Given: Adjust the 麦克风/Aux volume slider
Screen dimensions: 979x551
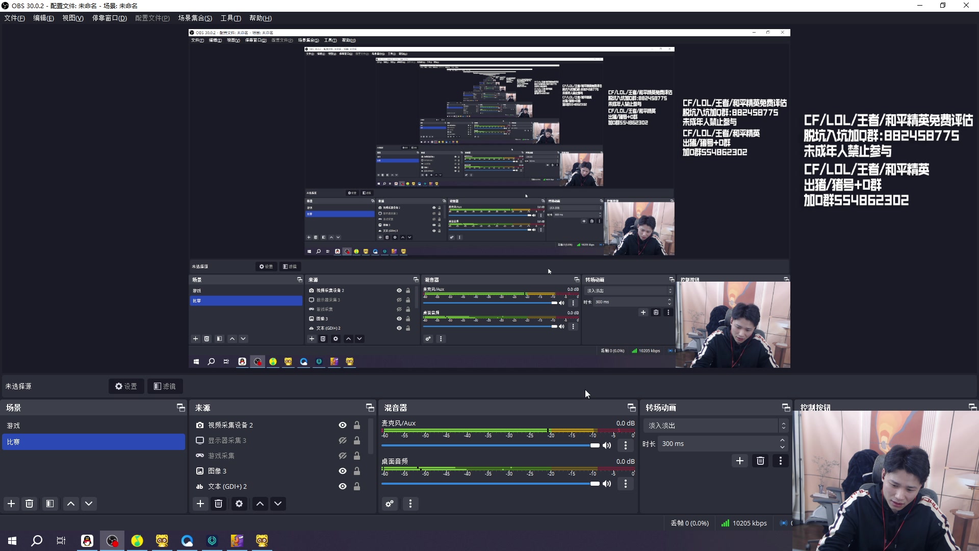Looking at the screenshot, I should point(490,445).
